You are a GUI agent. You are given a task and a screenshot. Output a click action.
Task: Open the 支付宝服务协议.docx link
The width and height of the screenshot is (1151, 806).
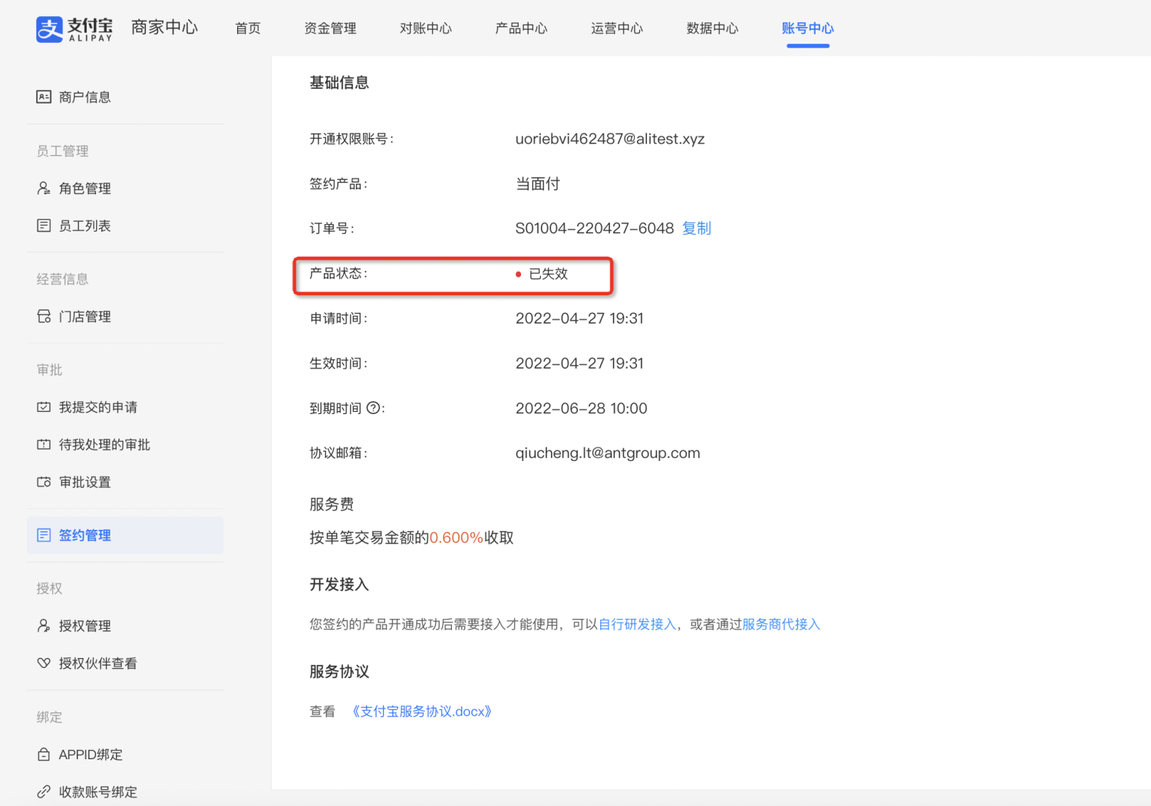[421, 711]
